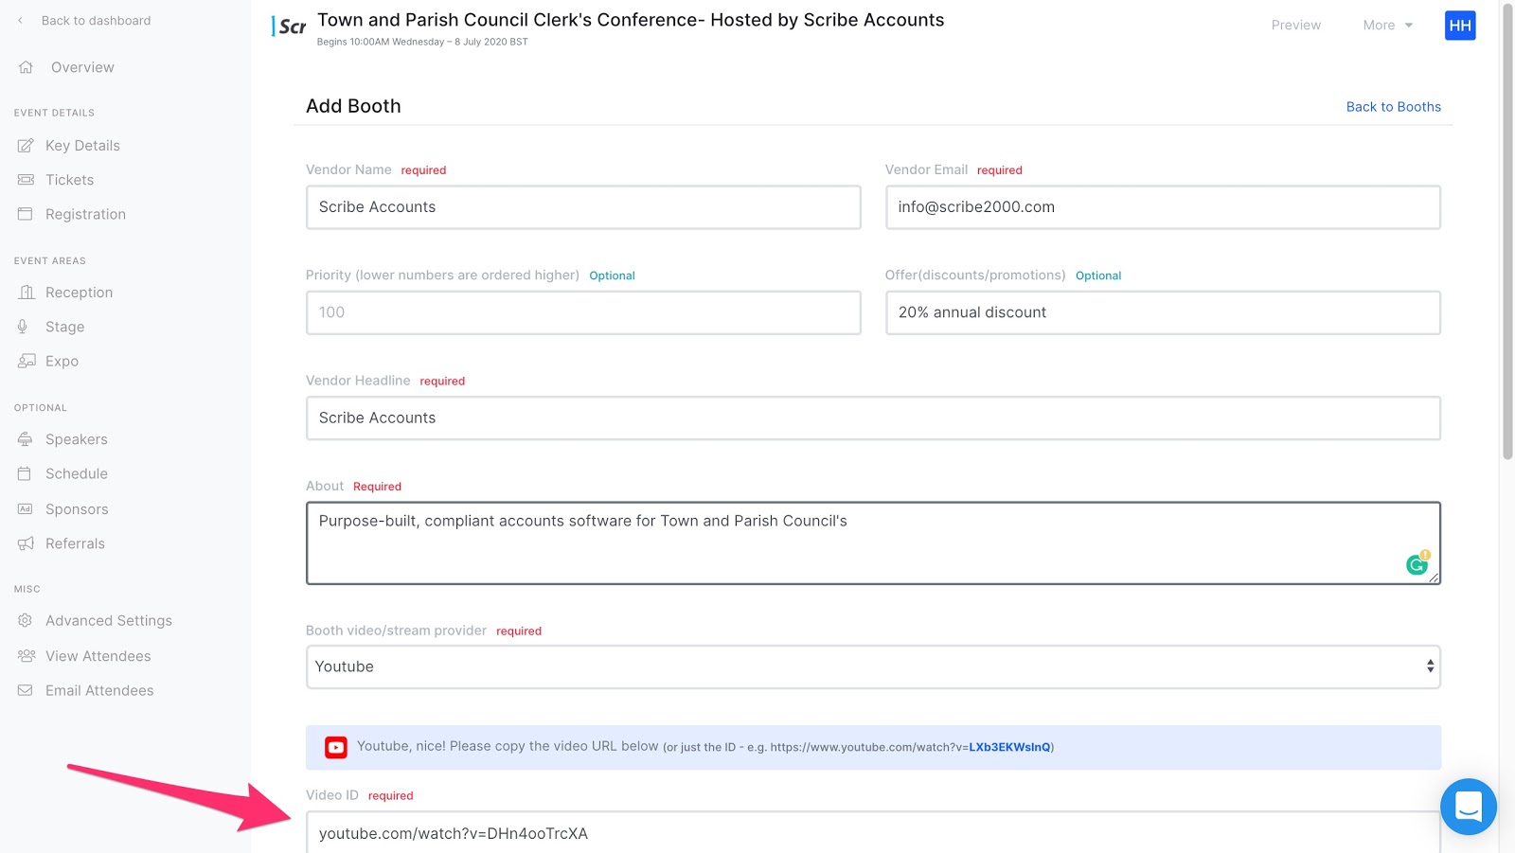Open the Booth video/stream provider dropdown
The width and height of the screenshot is (1515, 853).
[873, 666]
